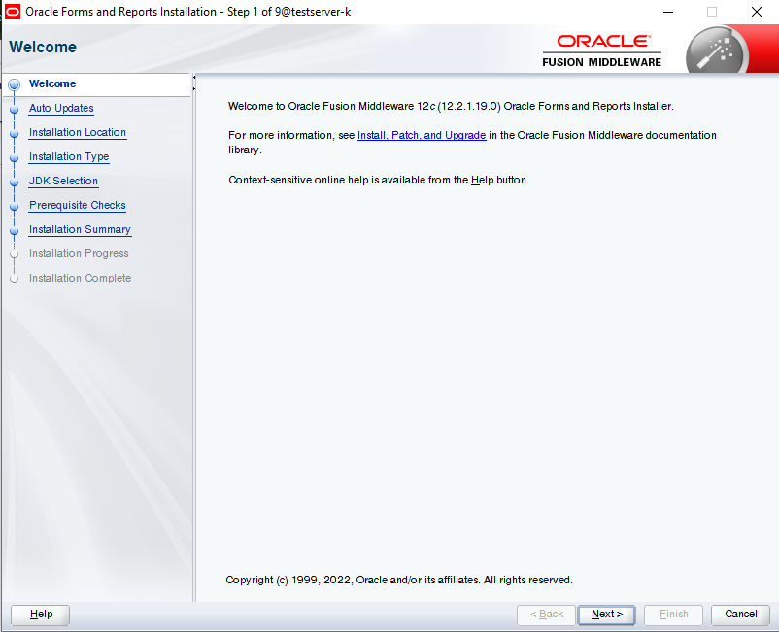Click the Installation Type bullet icon
The height and width of the screenshot is (632, 779).
15,157
